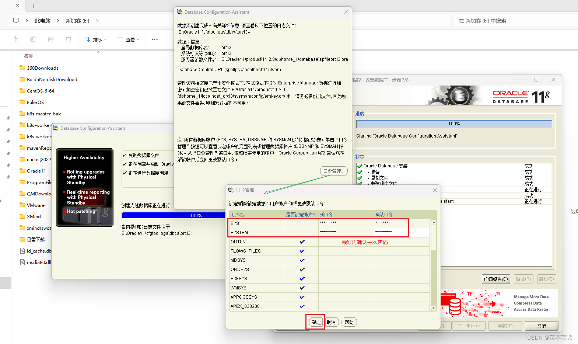The height and width of the screenshot is (344, 578).
Task: Click the SYS confirm password field
Action: coord(402,223)
